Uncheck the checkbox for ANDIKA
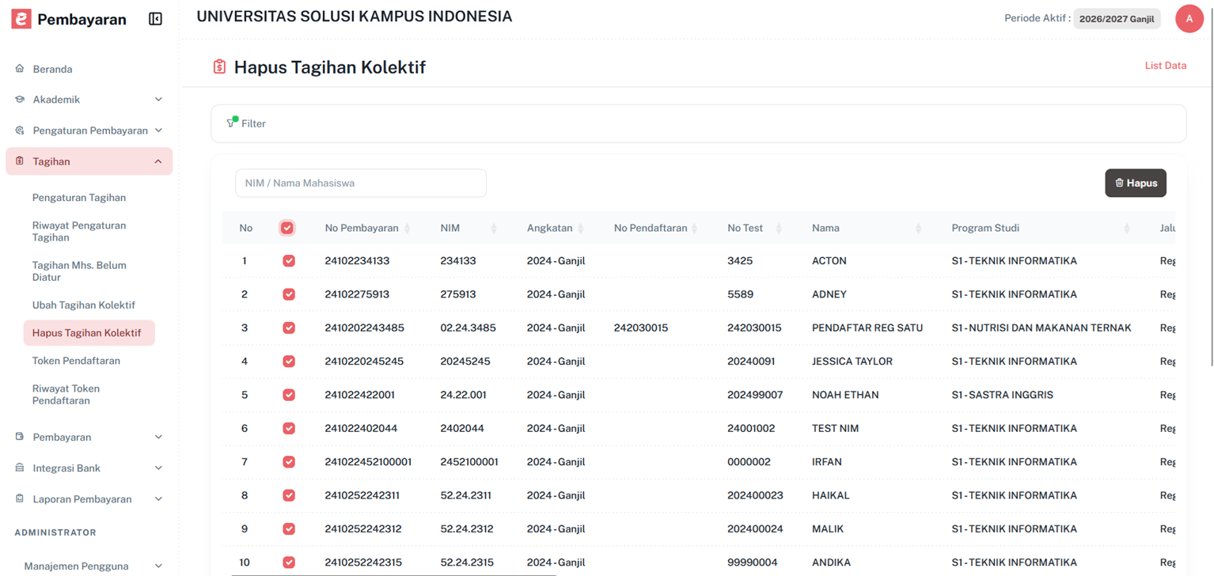Screen dimensions: 1214x576 coord(289,563)
